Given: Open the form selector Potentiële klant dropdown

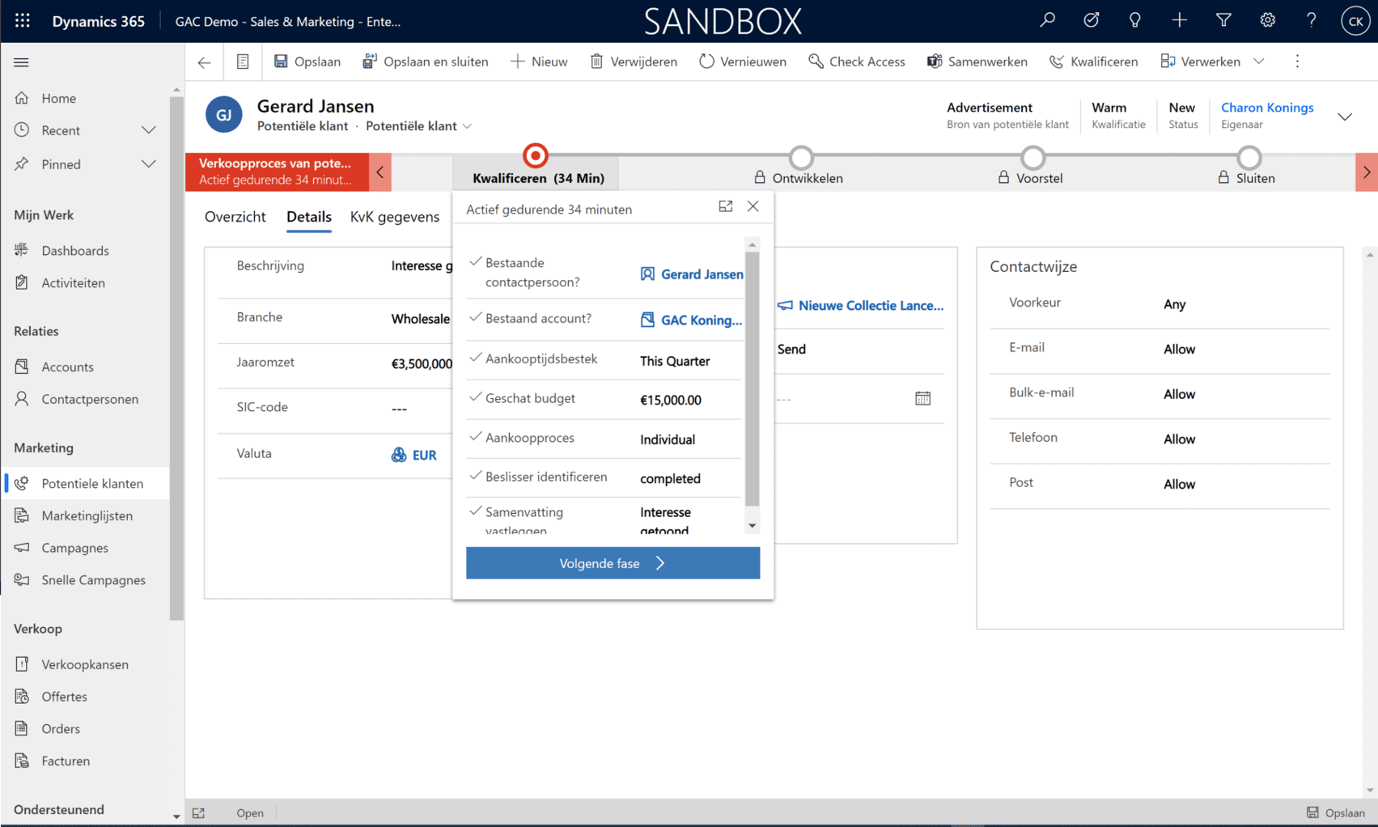Looking at the screenshot, I should click(x=418, y=126).
